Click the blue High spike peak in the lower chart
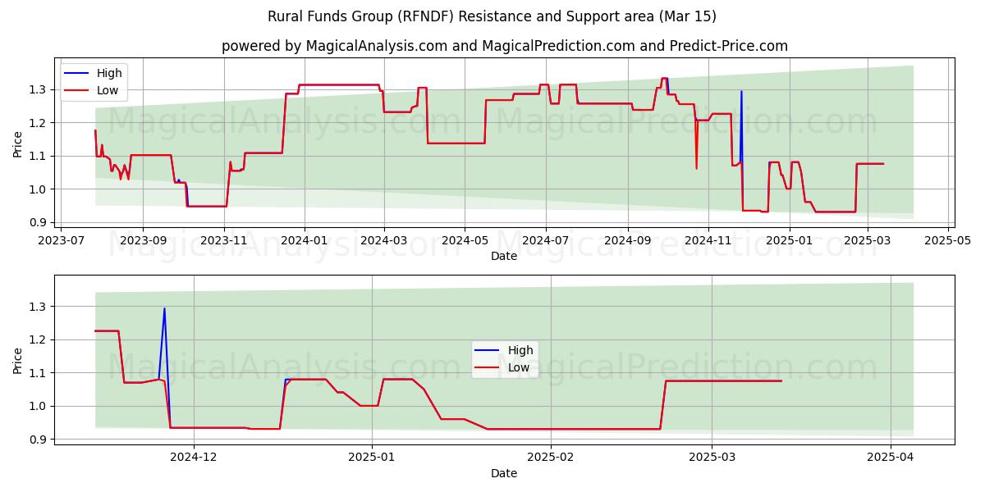This screenshot has height=492, width=985. (164, 308)
